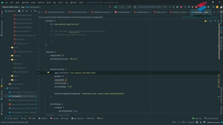Click the yellow warning triangle inspection icon
Viewport: 223px width, 125px height.
point(205,21)
